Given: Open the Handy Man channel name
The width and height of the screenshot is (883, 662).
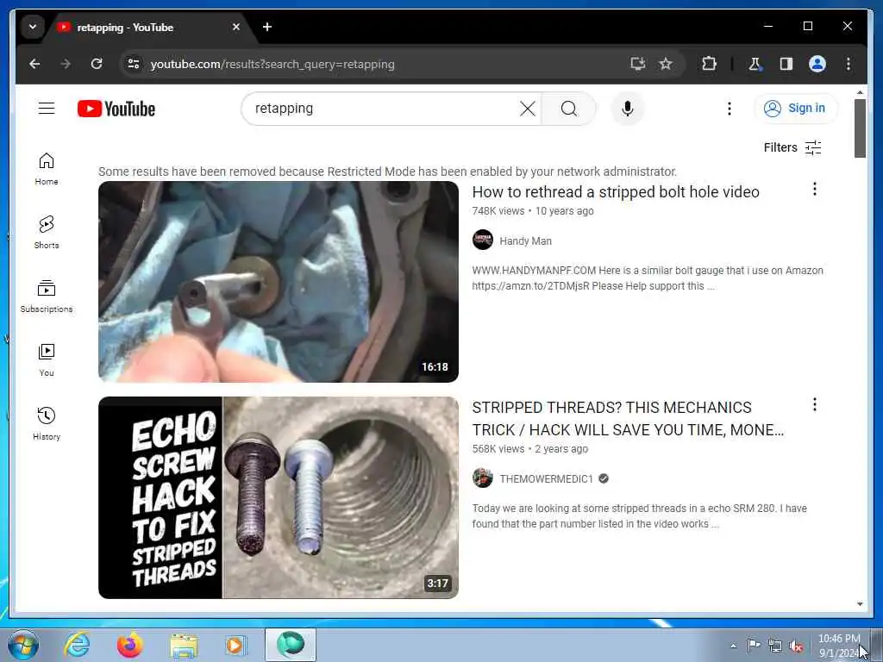Looking at the screenshot, I should pyautogui.click(x=525, y=241).
